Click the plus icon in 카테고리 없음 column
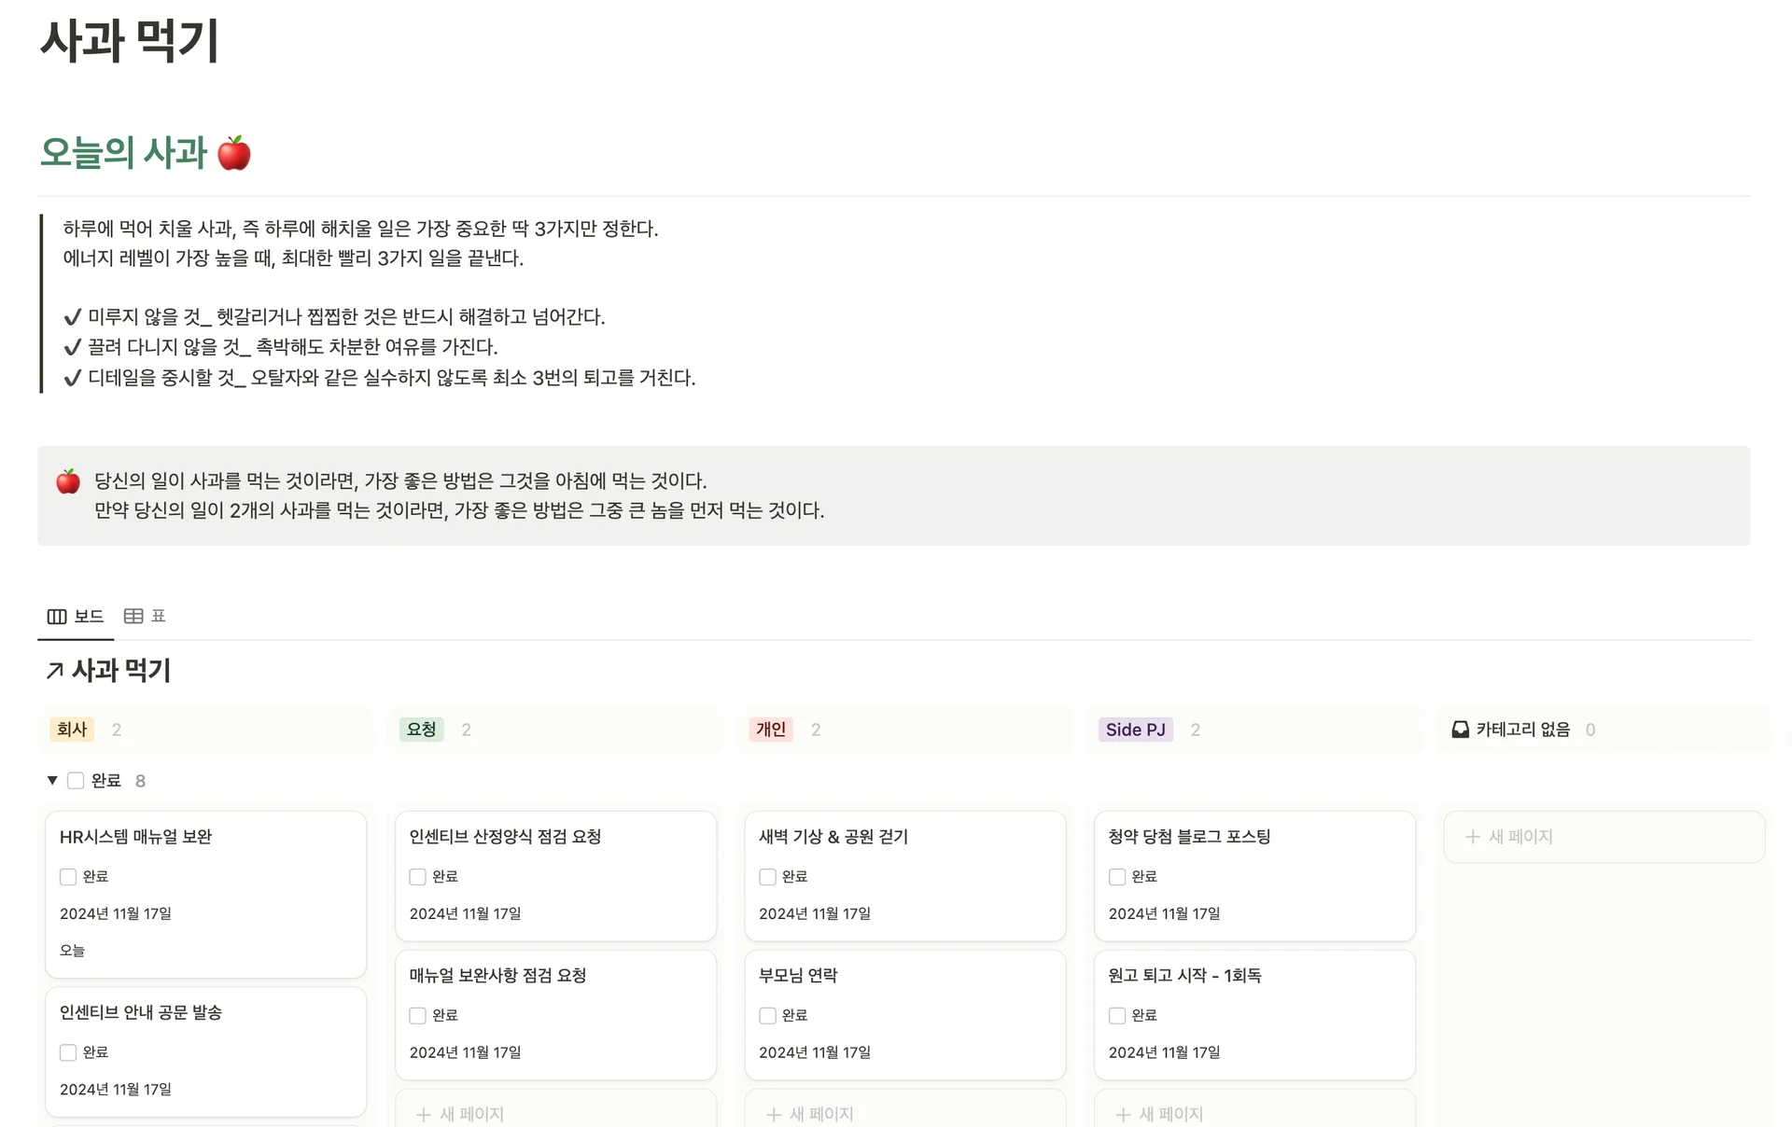 (1472, 837)
